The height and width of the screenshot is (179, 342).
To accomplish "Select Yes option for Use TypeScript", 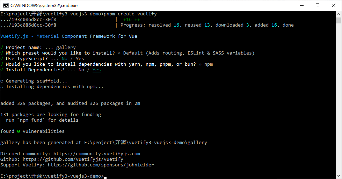I will coord(80,59).
